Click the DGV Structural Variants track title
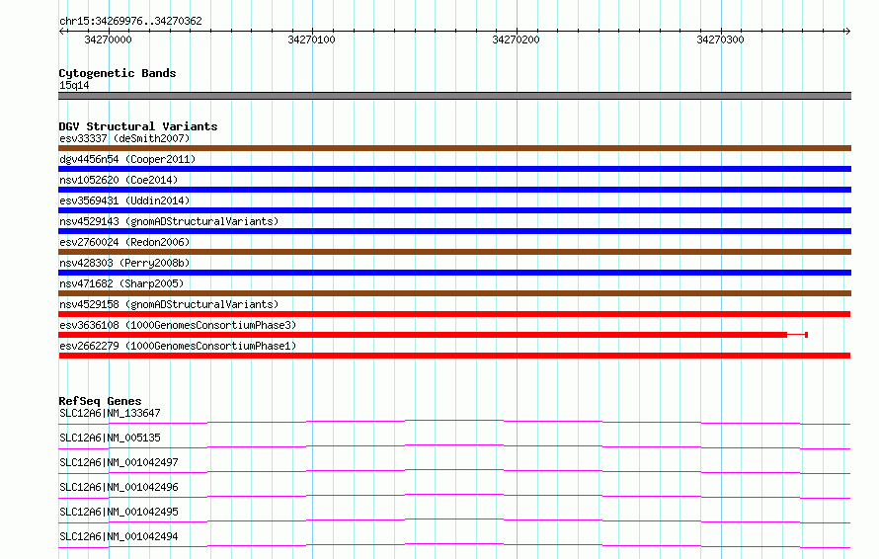 pyautogui.click(x=138, y=126)
